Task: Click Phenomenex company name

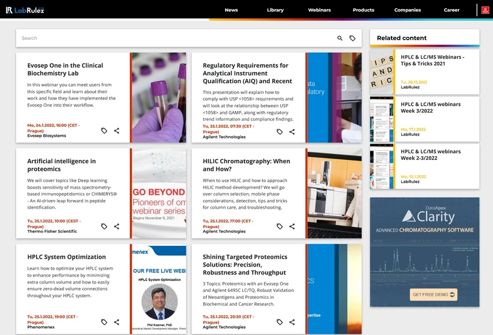Action: click(x=41, y=327)
